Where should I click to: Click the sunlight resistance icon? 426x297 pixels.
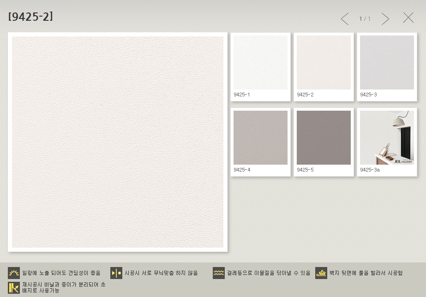point(14,273)
